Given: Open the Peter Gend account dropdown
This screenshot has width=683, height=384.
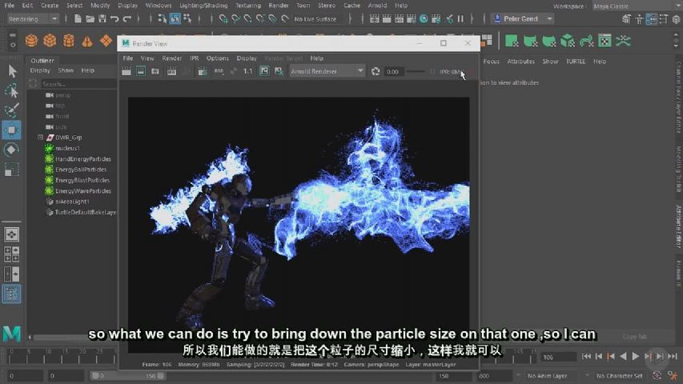Looking at the screenshot, I should tap(522, 18).
